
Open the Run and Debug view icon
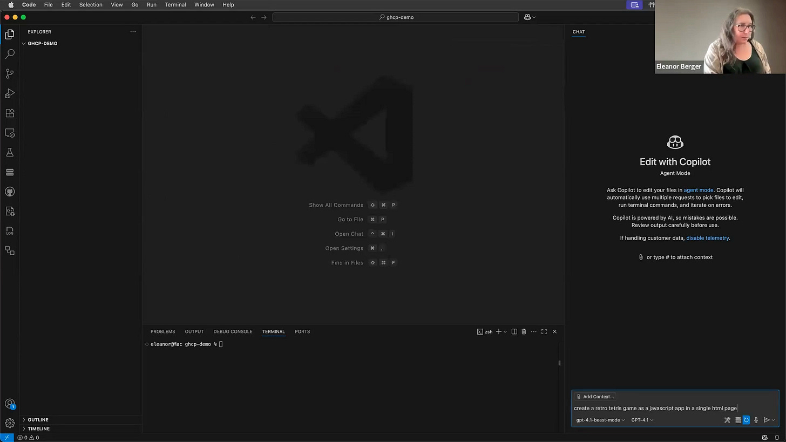(10, 93)
